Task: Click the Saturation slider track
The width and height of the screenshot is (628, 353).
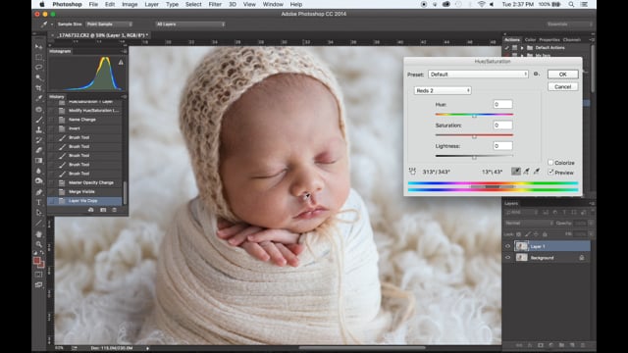Action: tap(474, 135)
